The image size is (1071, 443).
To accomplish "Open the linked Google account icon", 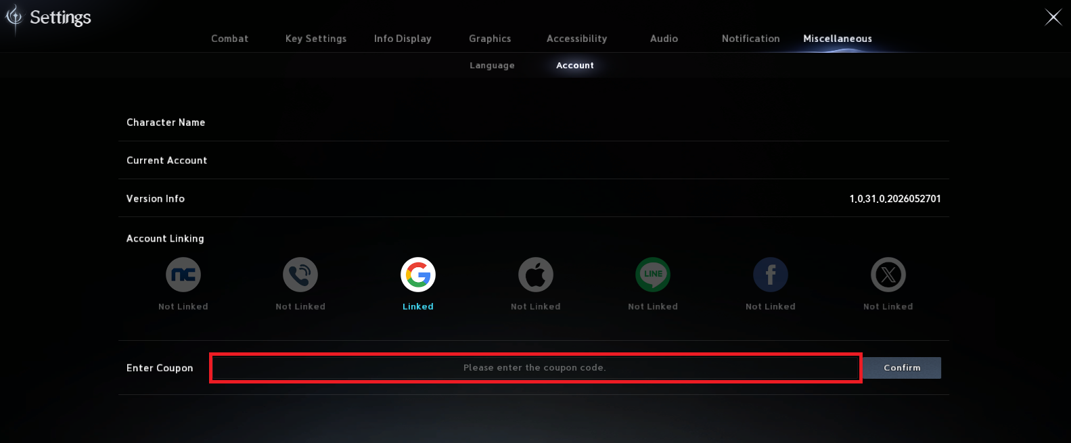I will click(418, 275).
